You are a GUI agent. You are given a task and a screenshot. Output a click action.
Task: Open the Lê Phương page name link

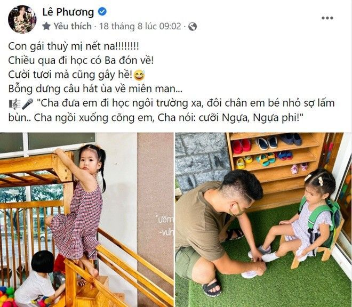(x=68, y=12)
